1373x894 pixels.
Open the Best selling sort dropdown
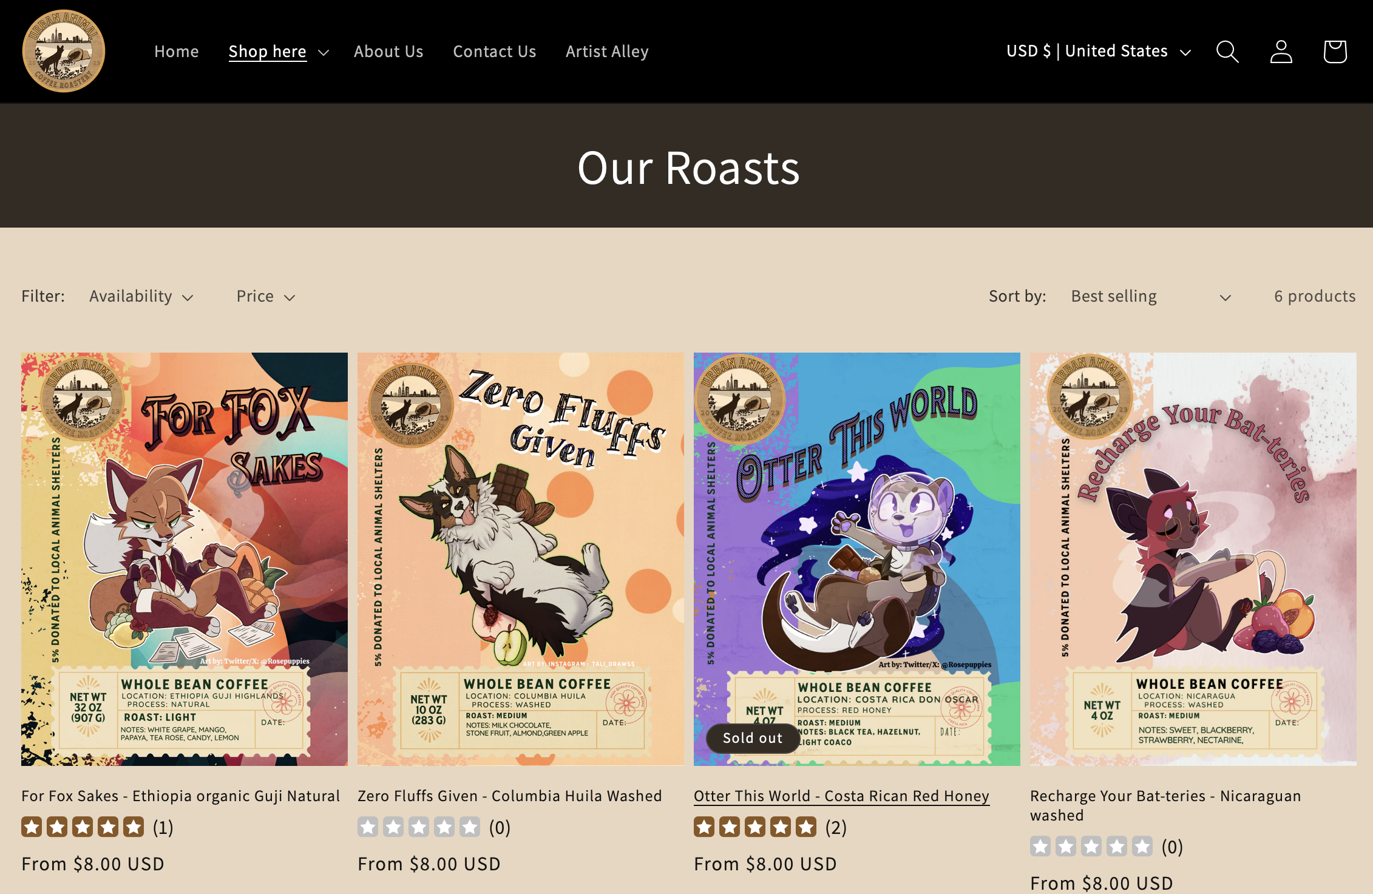click(1150, 296)
